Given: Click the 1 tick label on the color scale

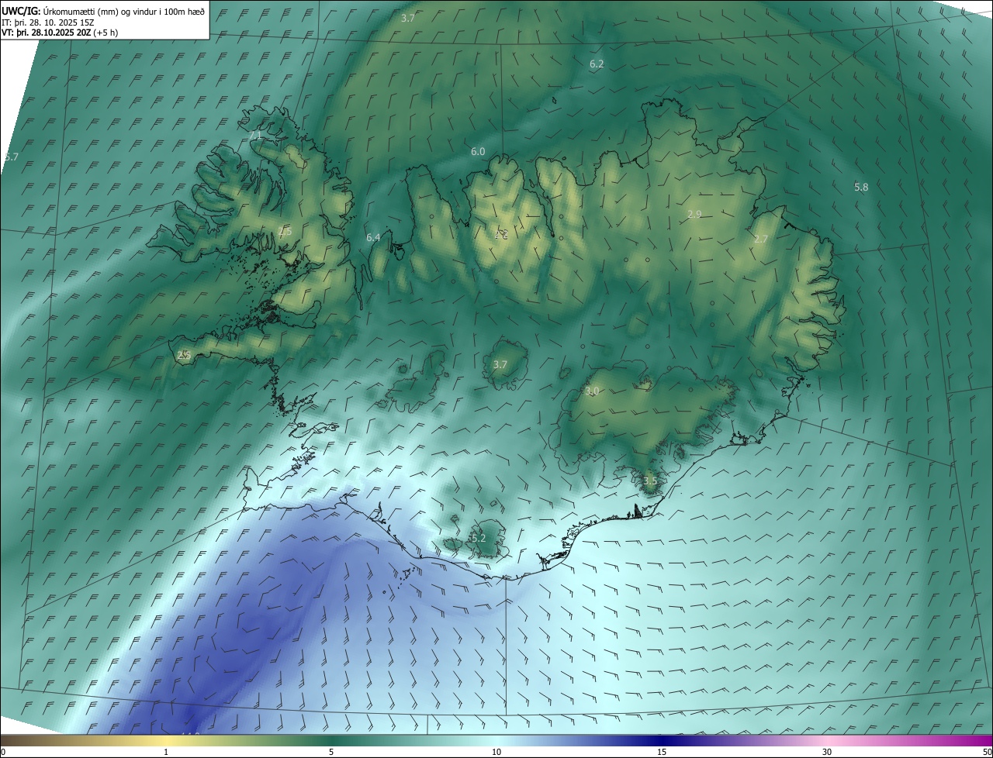Looking at the screenshot, I should point(166,752).
